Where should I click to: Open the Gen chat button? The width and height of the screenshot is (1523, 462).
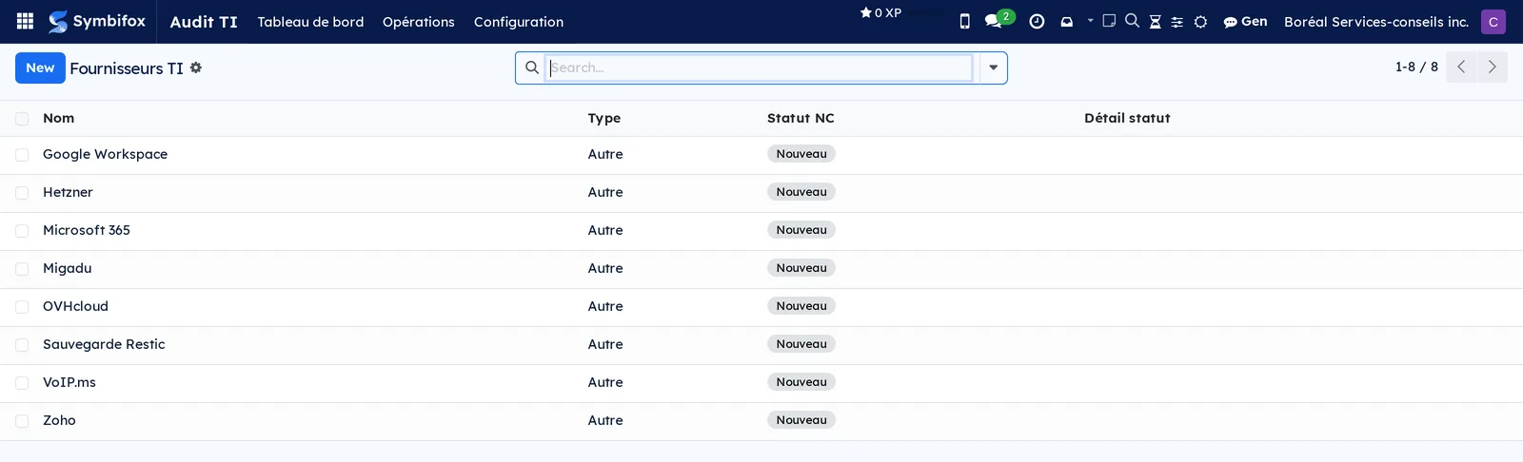click(x=1245, y=21)
